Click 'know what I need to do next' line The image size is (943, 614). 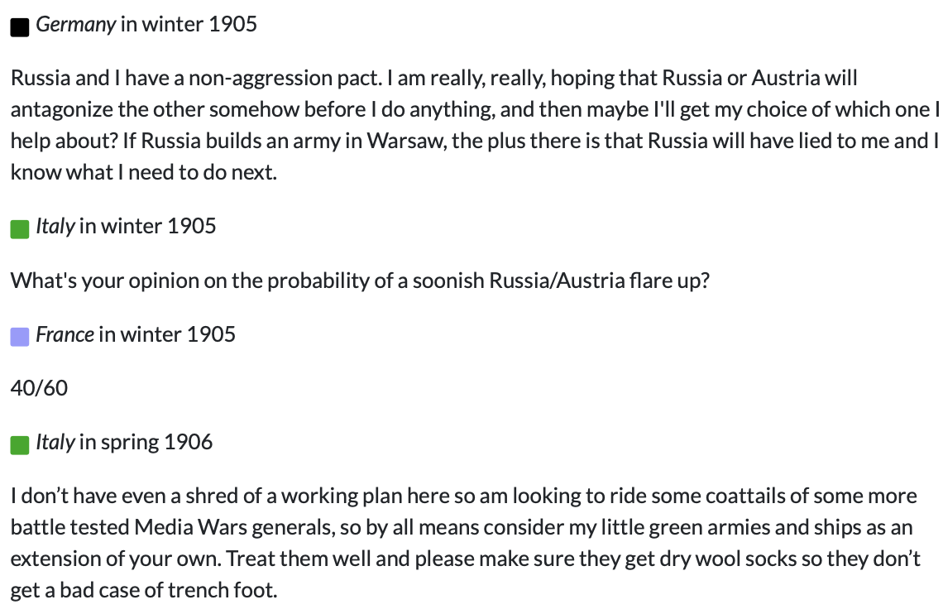[x=144, y=173]
